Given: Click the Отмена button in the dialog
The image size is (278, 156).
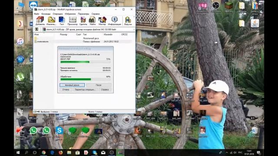Looking at the screenshot, I should click(x=66, y=90).
